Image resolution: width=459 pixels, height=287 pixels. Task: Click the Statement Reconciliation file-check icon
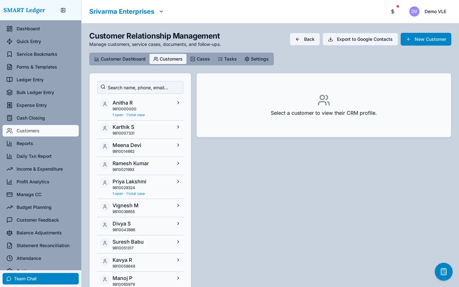click(x=10, y=246)
